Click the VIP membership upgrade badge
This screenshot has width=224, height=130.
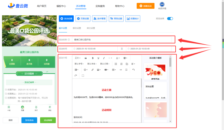tap(162, 6)
